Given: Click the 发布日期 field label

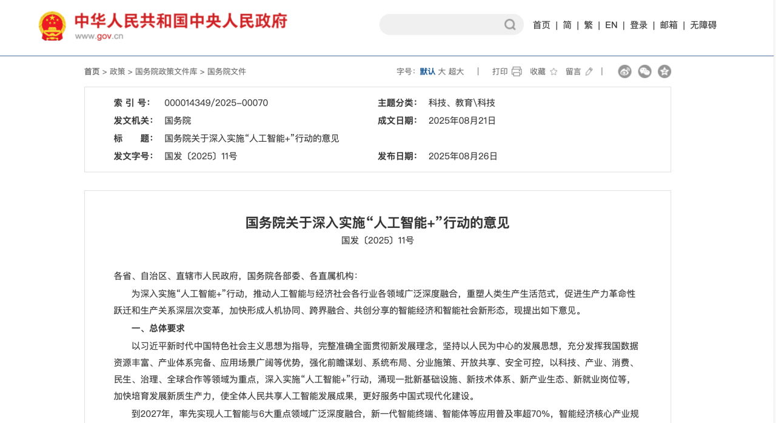Looking at the screenshot, I should click(x=398, y=156).
